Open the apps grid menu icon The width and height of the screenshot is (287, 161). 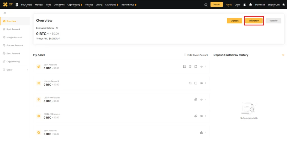[17, 5]
